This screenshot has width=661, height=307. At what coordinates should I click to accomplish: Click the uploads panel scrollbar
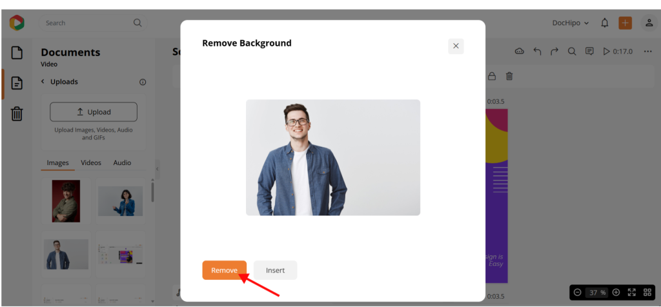(152, 192)
